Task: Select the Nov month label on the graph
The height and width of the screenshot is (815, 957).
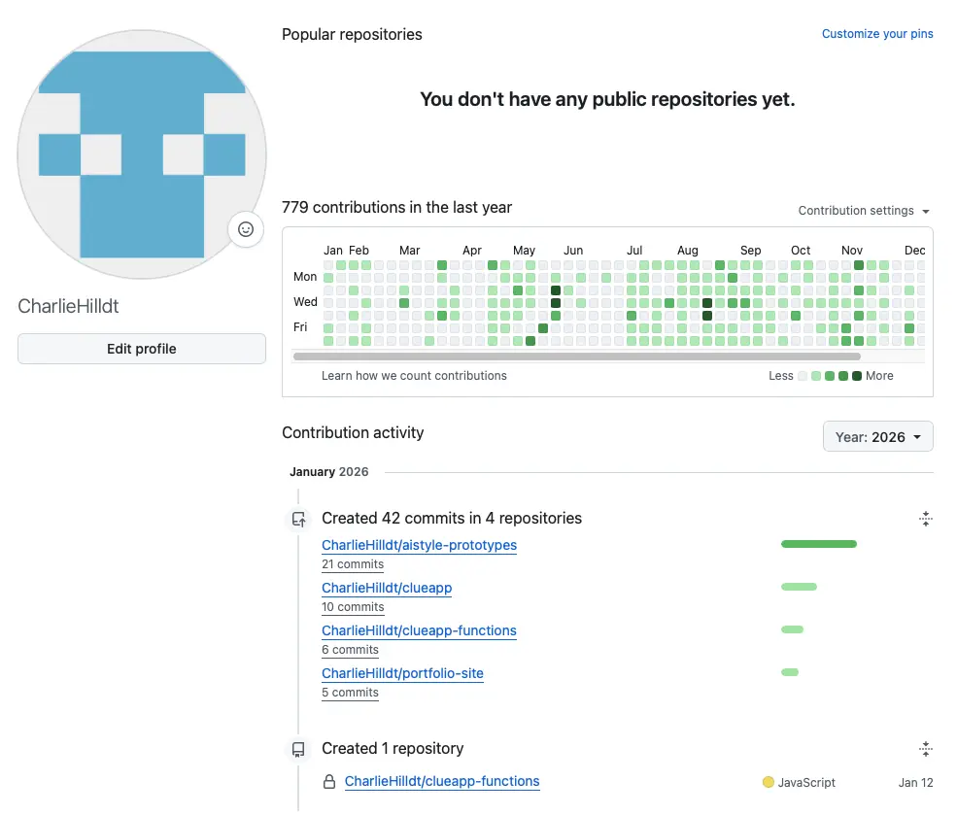Action: [851, 250]
